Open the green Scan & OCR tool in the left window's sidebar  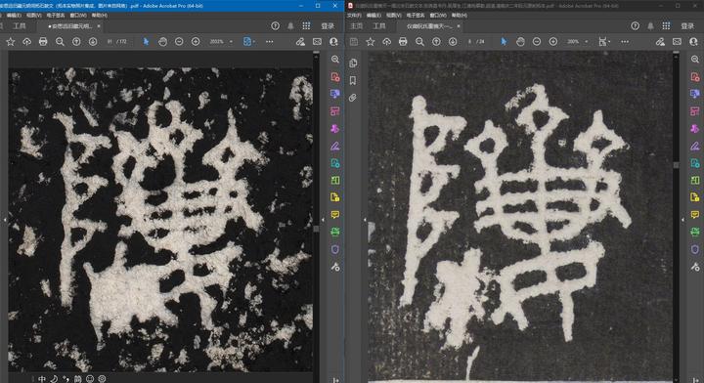point(335,232)
